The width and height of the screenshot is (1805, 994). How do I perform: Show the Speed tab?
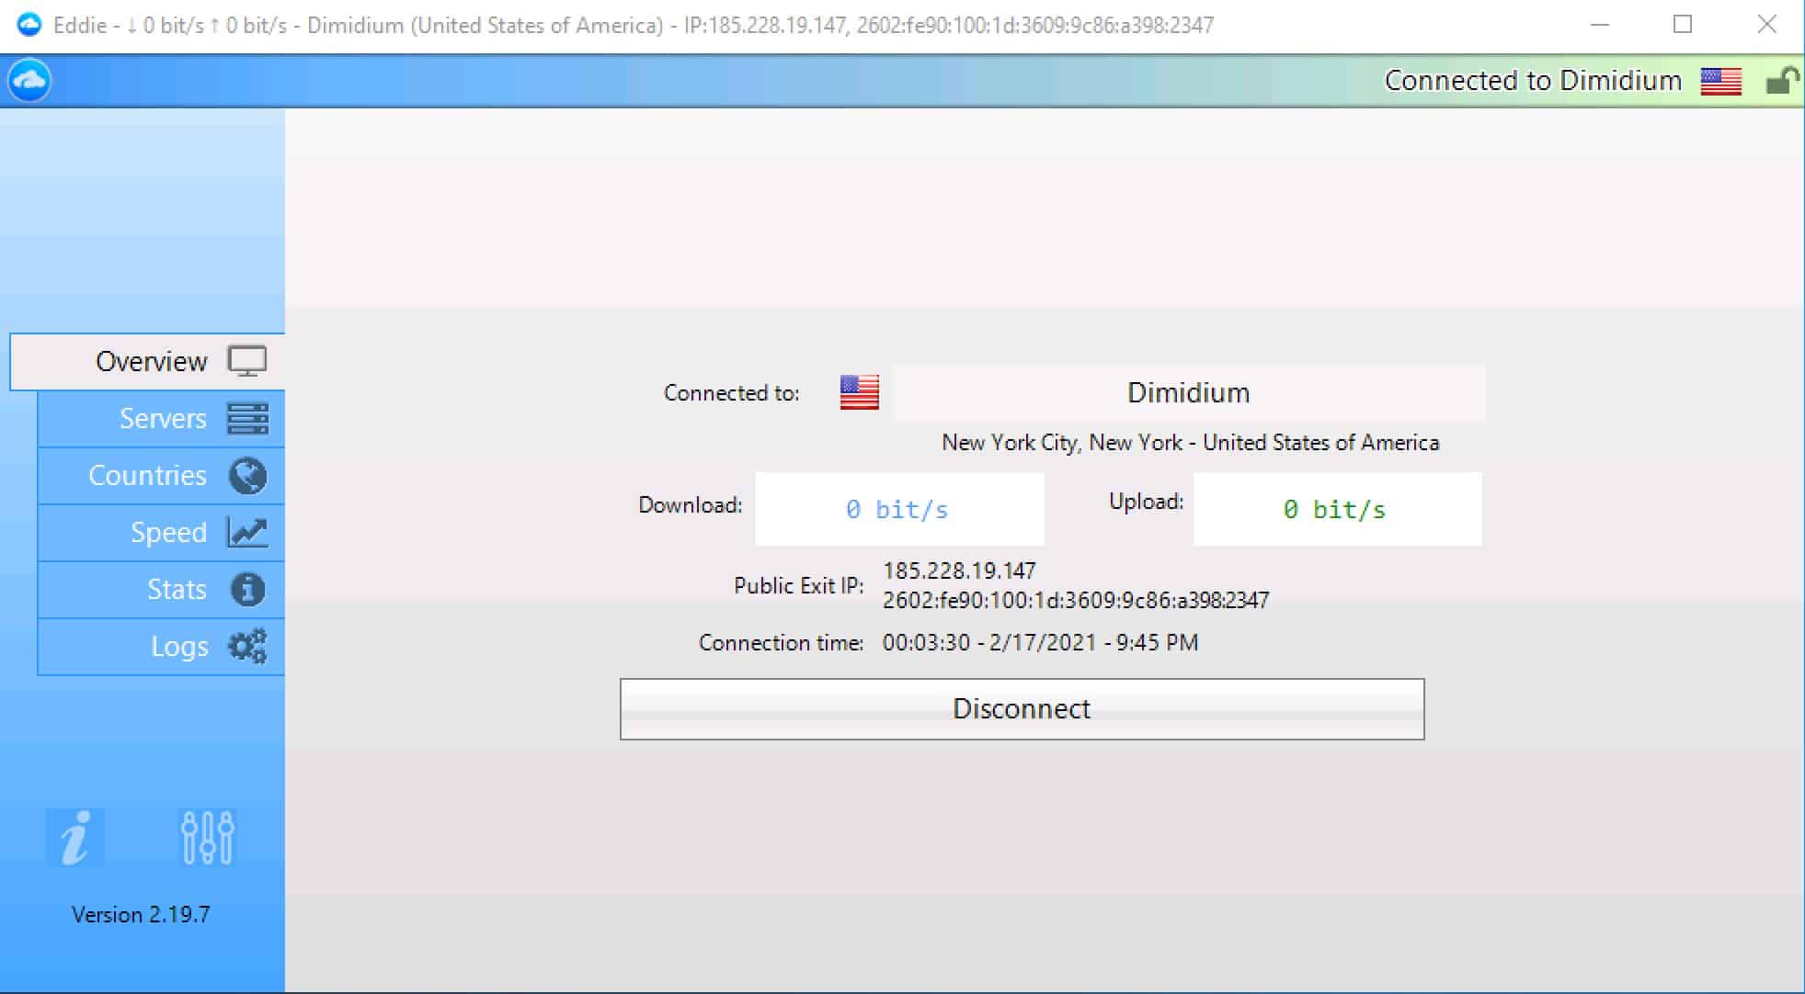point(161,533)
